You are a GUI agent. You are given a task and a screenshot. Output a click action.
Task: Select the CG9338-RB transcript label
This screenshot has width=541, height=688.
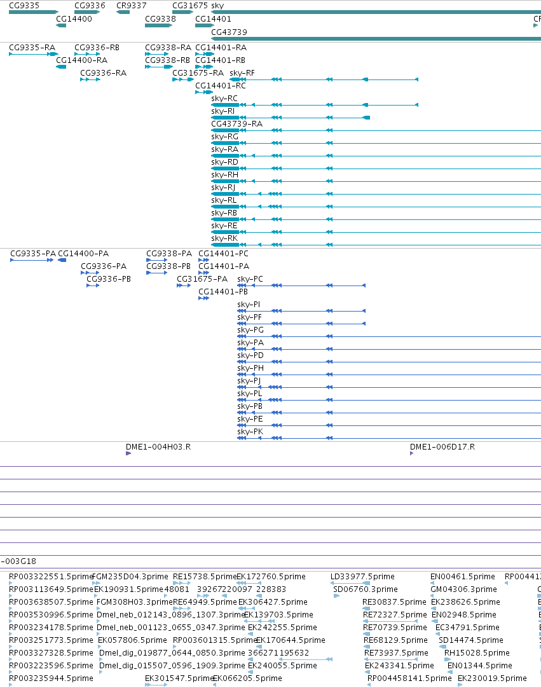click(168, 60)
